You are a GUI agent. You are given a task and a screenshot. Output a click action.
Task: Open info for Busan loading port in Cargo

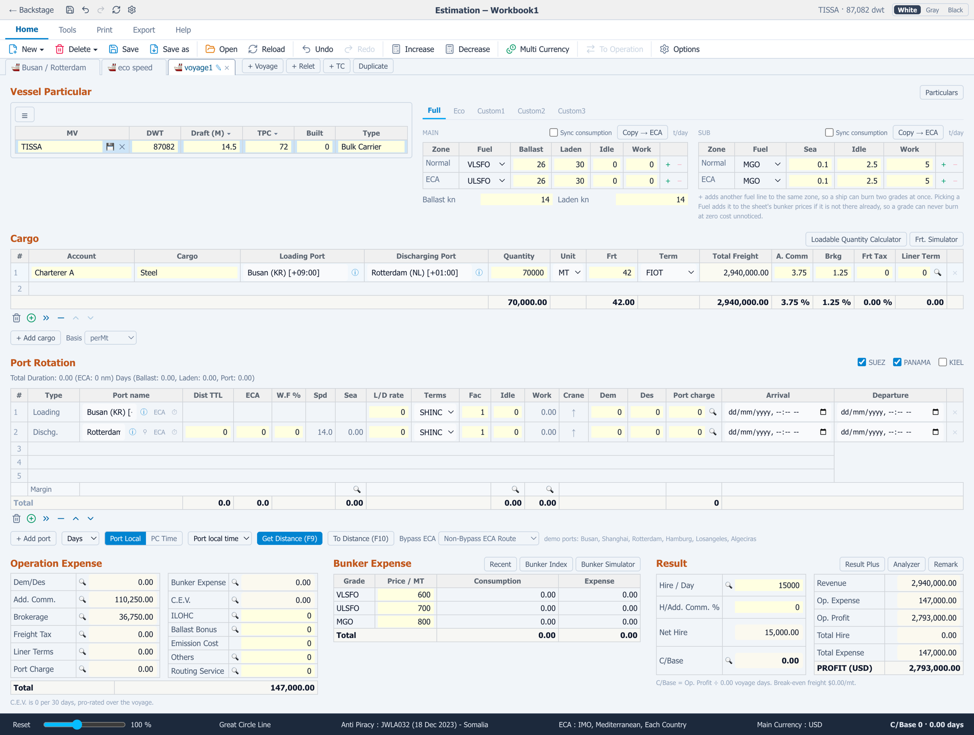point(355,273)
